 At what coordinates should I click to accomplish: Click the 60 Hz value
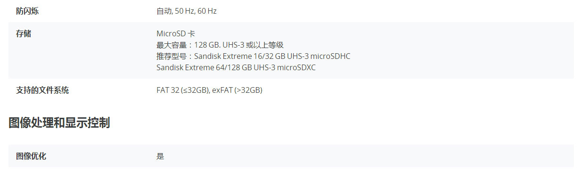click(207, 11)
